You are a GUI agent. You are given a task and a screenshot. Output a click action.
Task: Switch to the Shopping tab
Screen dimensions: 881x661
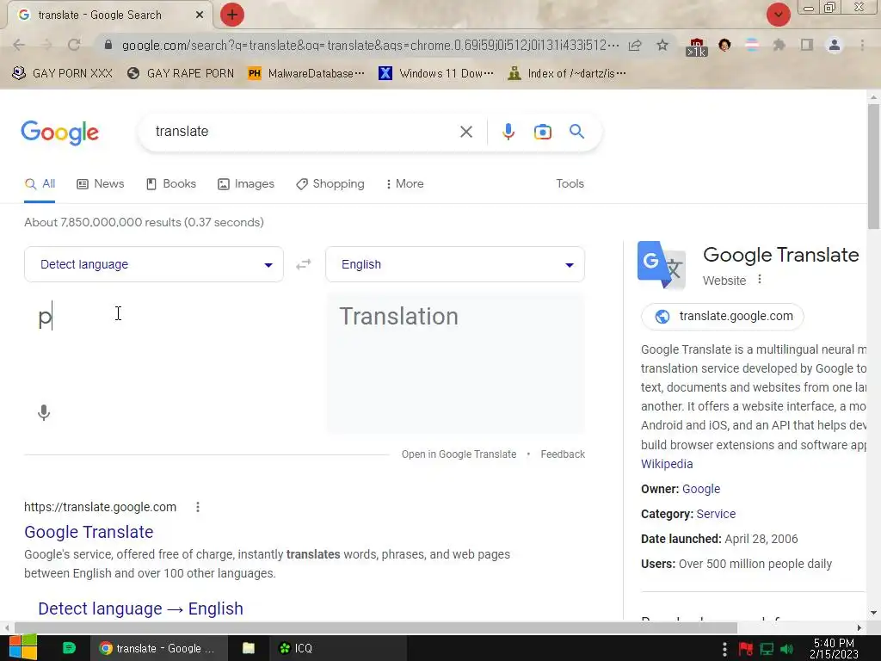(330, 184)
